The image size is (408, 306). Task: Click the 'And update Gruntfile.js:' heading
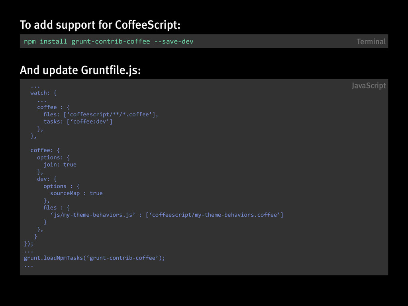(x=80, y=70)
